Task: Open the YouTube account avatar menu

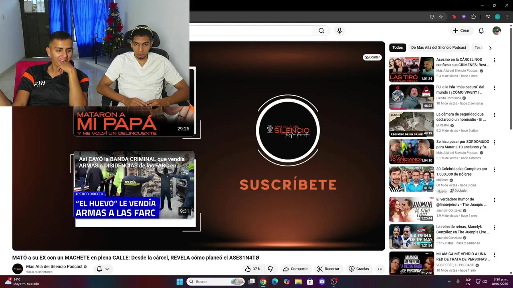Action: [x=497, y=31]
